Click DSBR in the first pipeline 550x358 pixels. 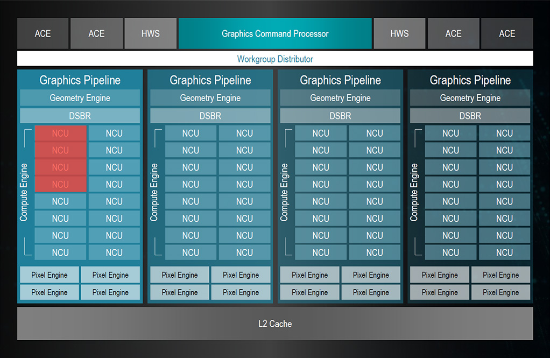80,116
